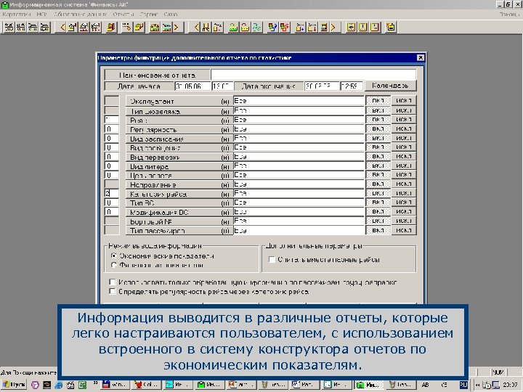Click the purple round quick launch icon

tap(35, 385)
